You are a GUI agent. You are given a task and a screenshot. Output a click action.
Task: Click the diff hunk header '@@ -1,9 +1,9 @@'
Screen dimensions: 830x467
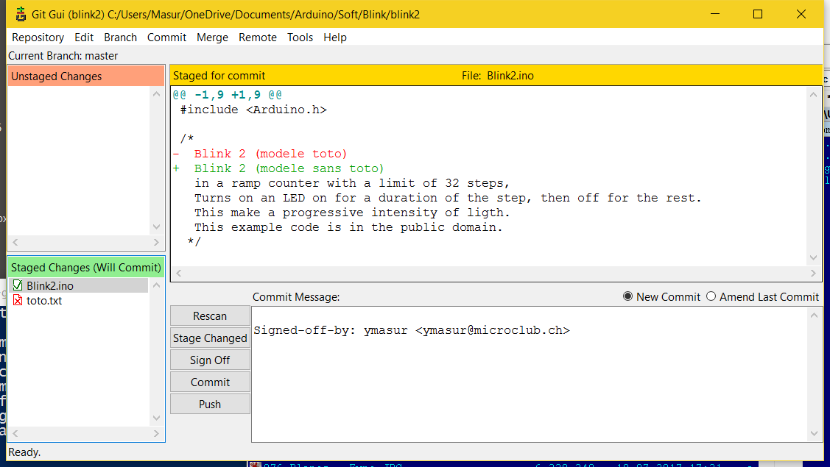point(227,95)
